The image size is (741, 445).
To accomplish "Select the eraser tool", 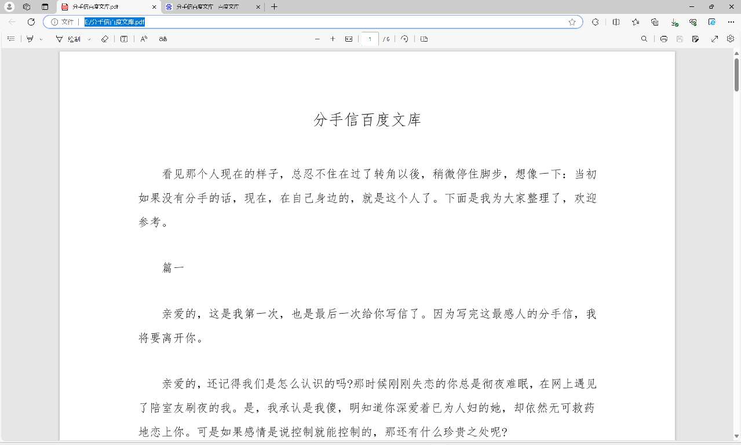I will pyautogui.click(x=104, y=39).
